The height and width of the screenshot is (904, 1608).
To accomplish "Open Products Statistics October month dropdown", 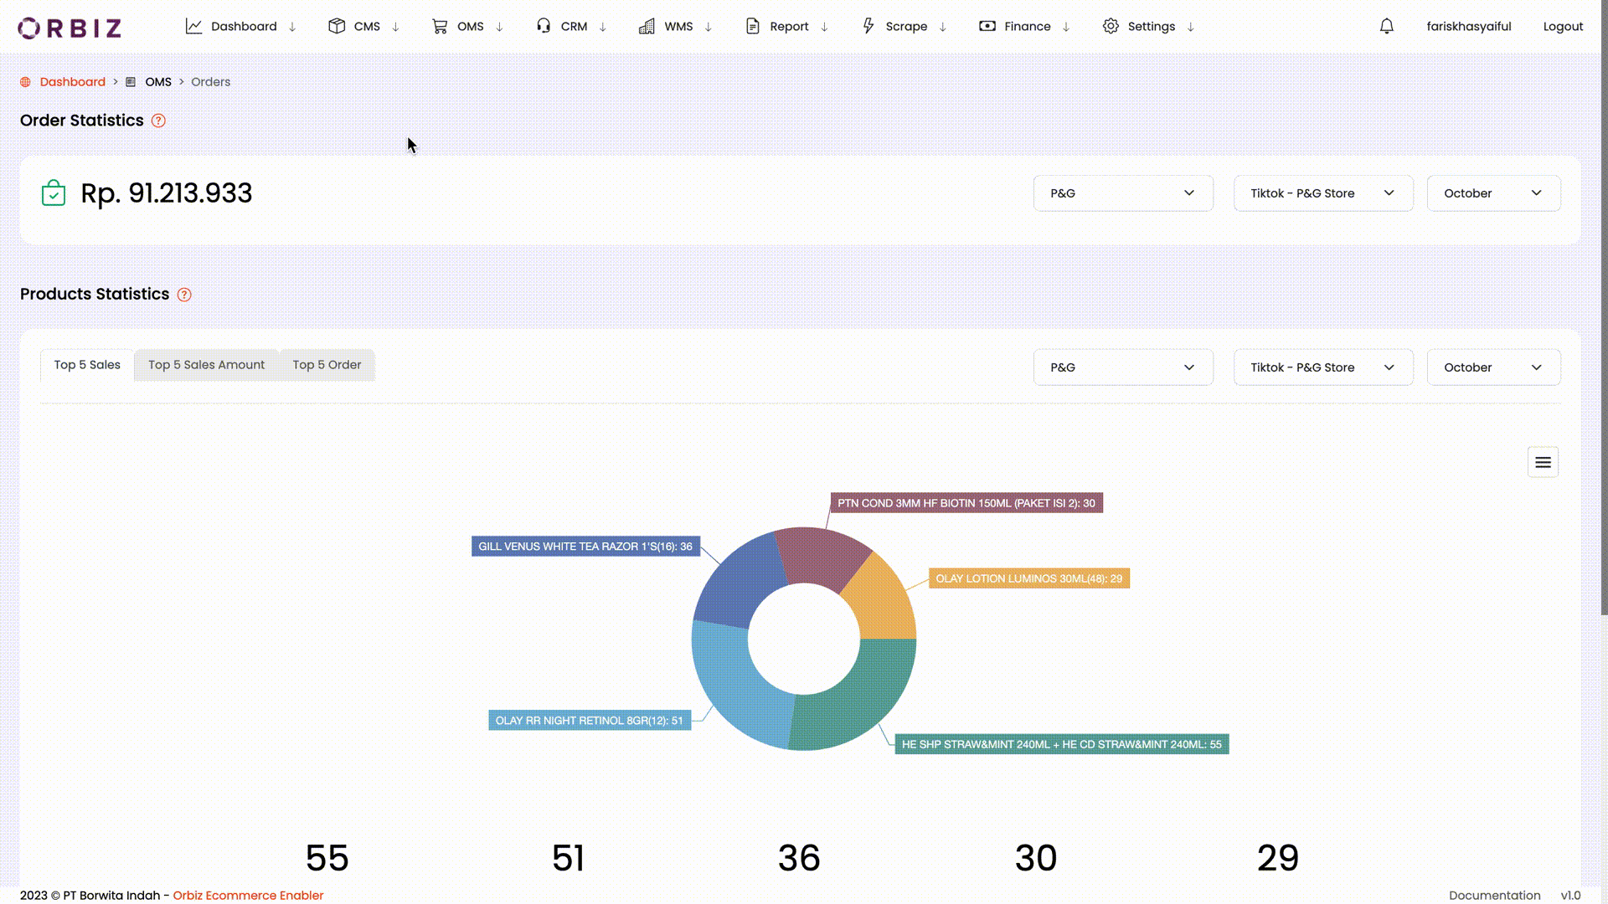I will pyautogui.click(x=1493, y=367).
